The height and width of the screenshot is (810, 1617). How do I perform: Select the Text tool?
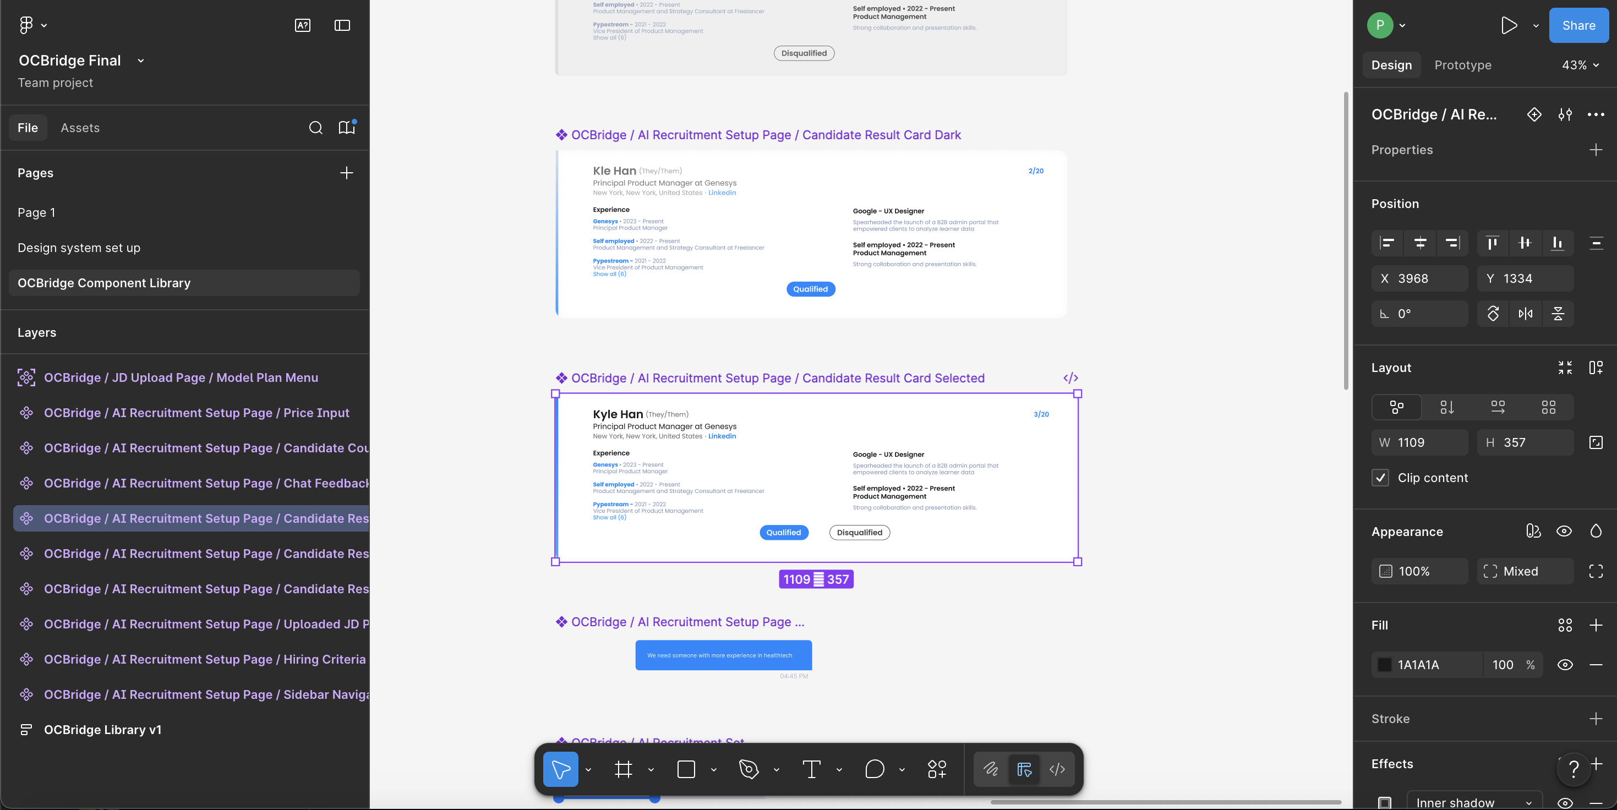[x=811, y=769]
